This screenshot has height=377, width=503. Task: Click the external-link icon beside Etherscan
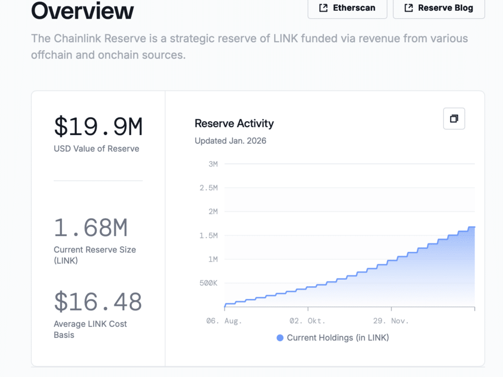[x=323, y=8]
